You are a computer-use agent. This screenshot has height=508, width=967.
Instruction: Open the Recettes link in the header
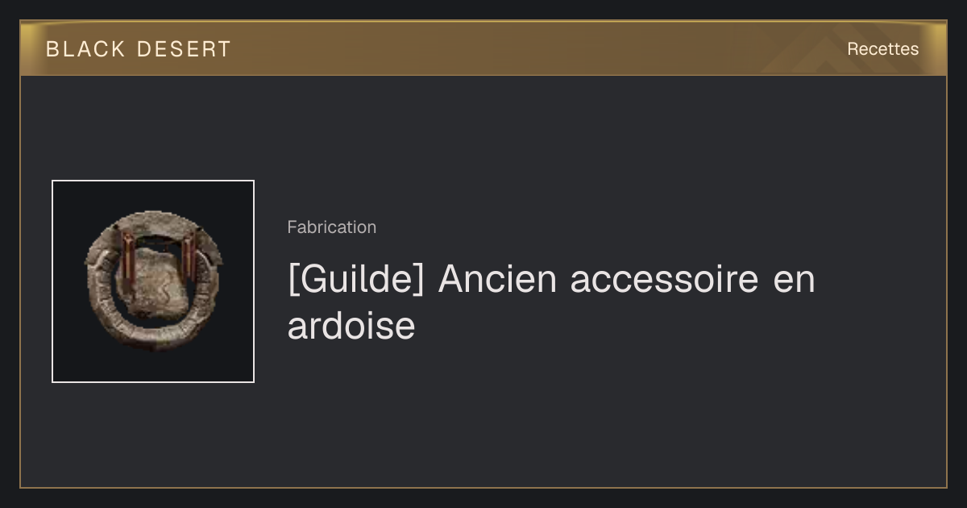point(882,49)
